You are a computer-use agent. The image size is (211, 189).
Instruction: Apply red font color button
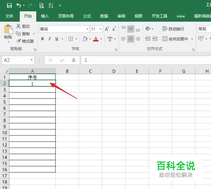tap(96, 39)
